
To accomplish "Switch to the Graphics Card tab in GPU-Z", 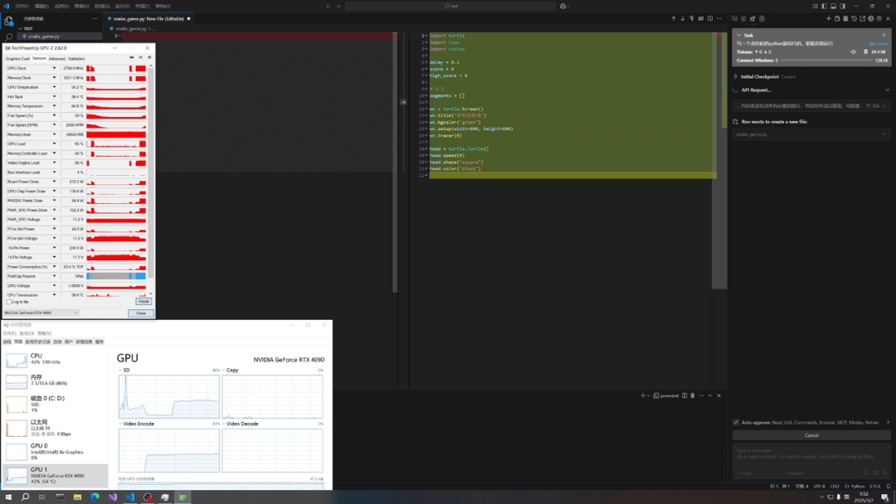I will pyautogui.click(x=17, y=59).
